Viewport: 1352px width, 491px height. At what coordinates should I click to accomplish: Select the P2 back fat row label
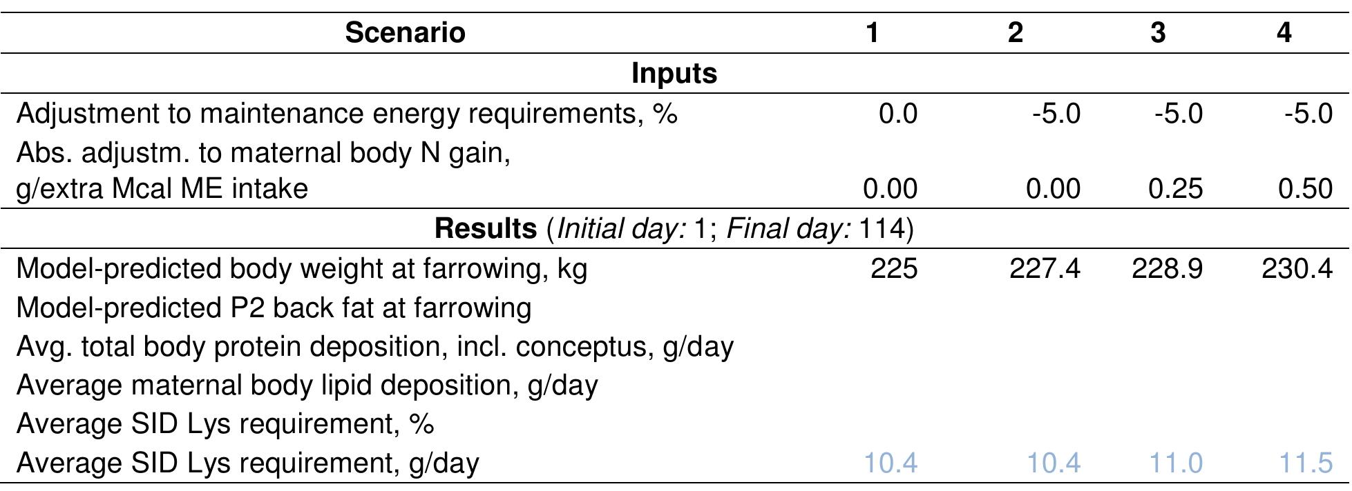274,307
